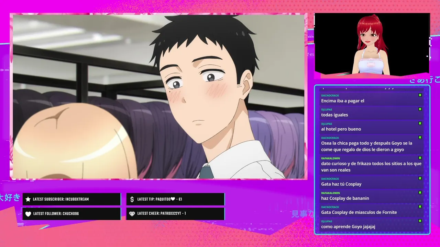The image size is (440, 247).
Task: Select the 'Latest Subscriber: Incuboxtream' text
Action: 61,199
